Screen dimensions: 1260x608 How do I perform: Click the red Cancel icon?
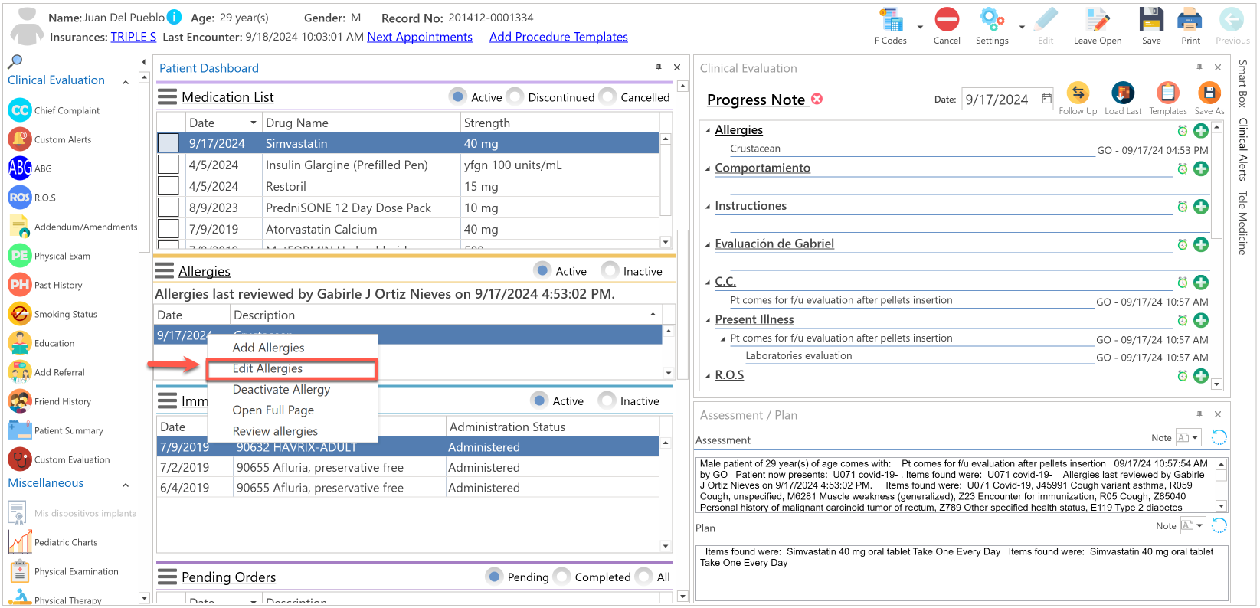[x=947, y=20]
